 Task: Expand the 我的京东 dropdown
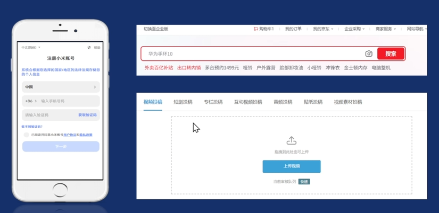pyautogui.click(x=323, y=29)
